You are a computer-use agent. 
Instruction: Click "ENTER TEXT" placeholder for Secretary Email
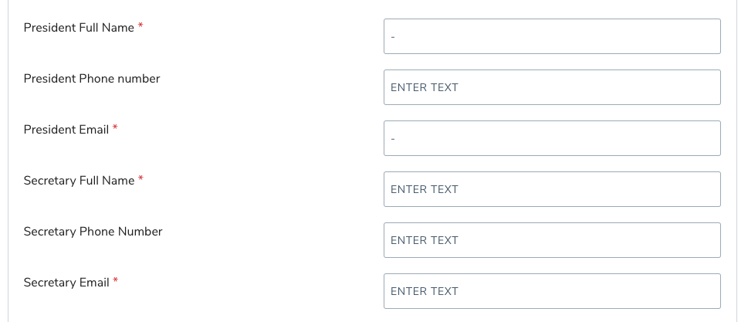[x=424, y=291]
